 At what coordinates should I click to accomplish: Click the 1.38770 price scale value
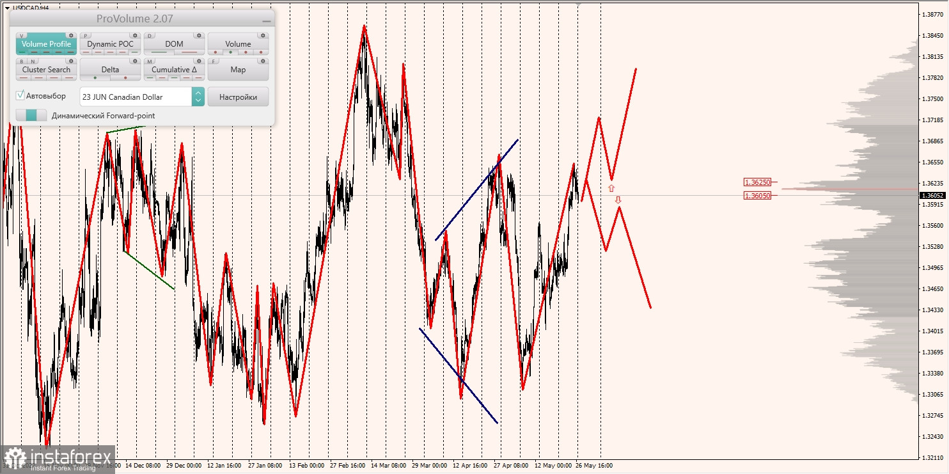[x=932, y=14]
